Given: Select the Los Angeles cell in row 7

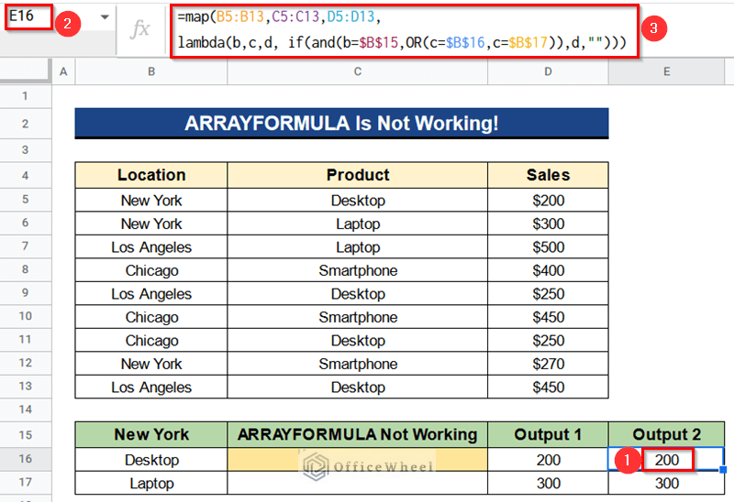Looking at the screenshot, I should tap(151, 246).
